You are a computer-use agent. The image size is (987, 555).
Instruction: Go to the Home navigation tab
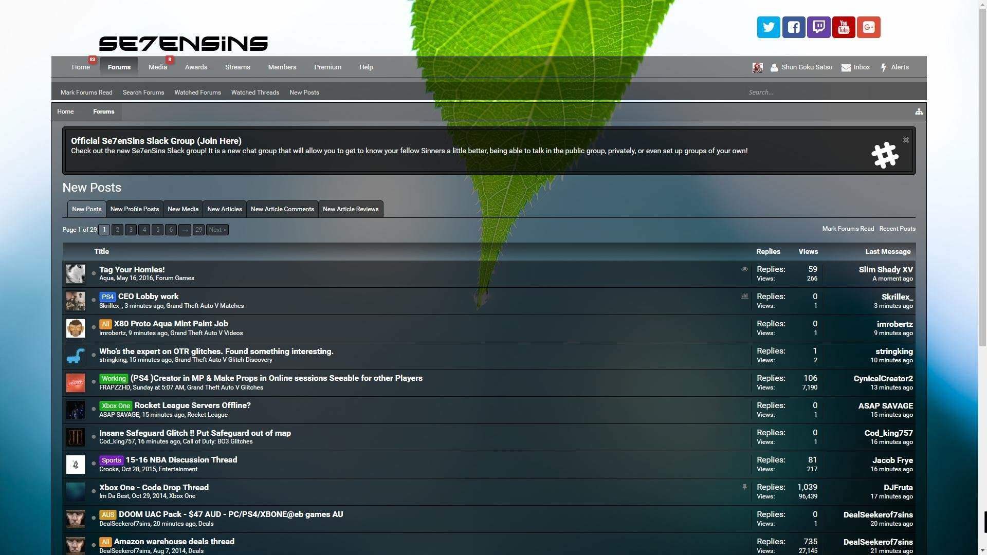click(81, 67)
